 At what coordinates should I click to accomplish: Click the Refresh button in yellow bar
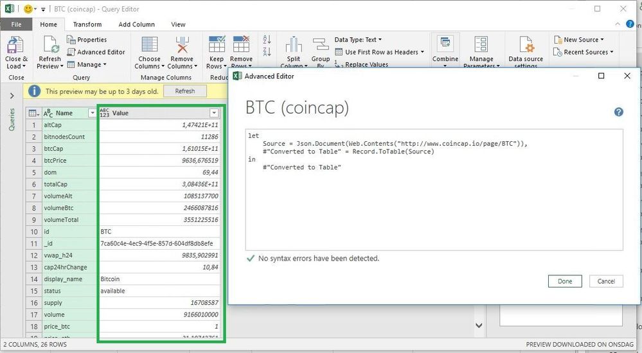(x=185, y=91)
